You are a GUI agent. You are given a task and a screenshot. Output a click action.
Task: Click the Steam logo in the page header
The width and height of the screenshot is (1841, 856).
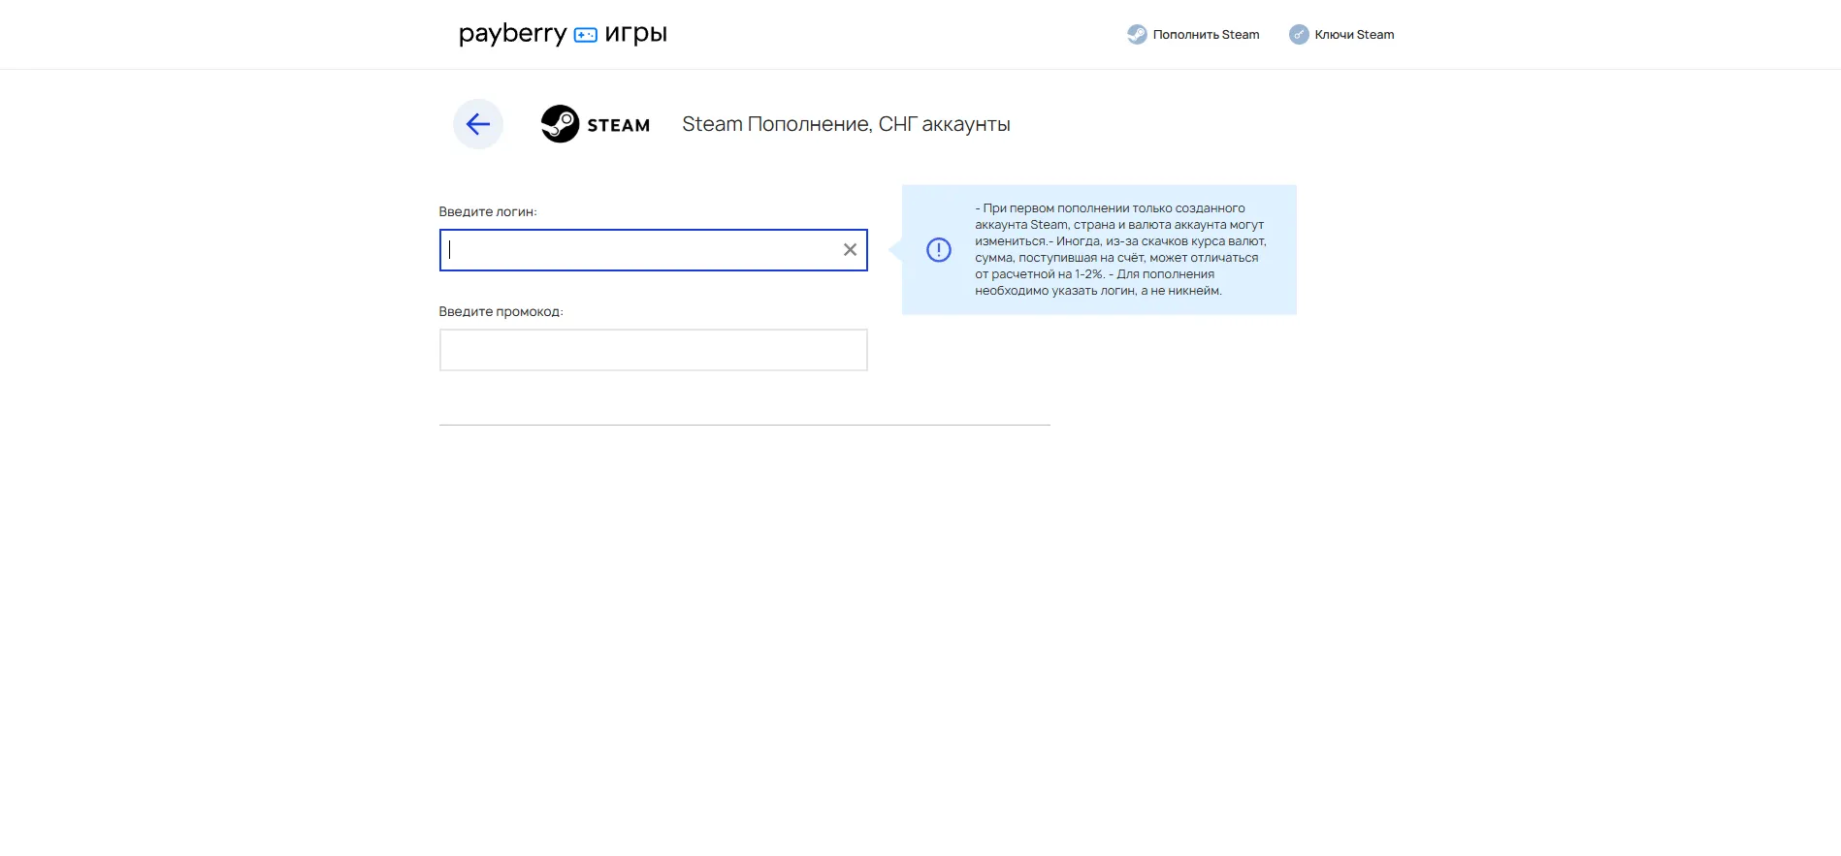(596, 124)
